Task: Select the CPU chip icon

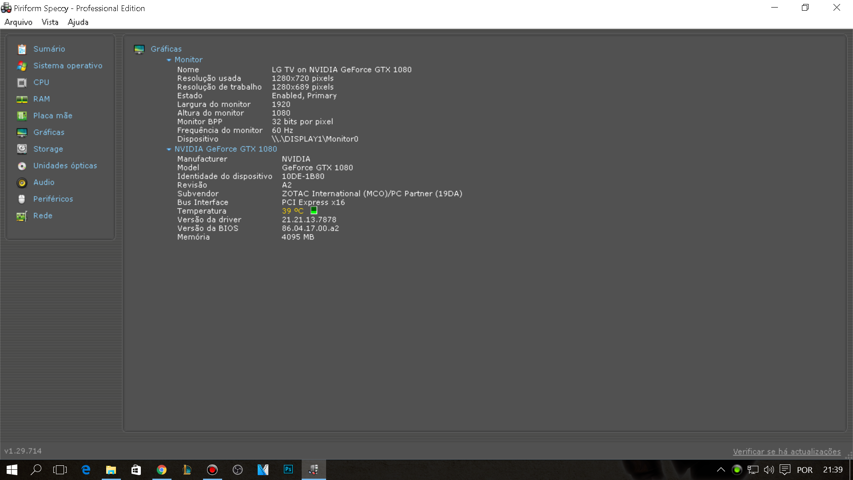Action: (x=22, y=83)
